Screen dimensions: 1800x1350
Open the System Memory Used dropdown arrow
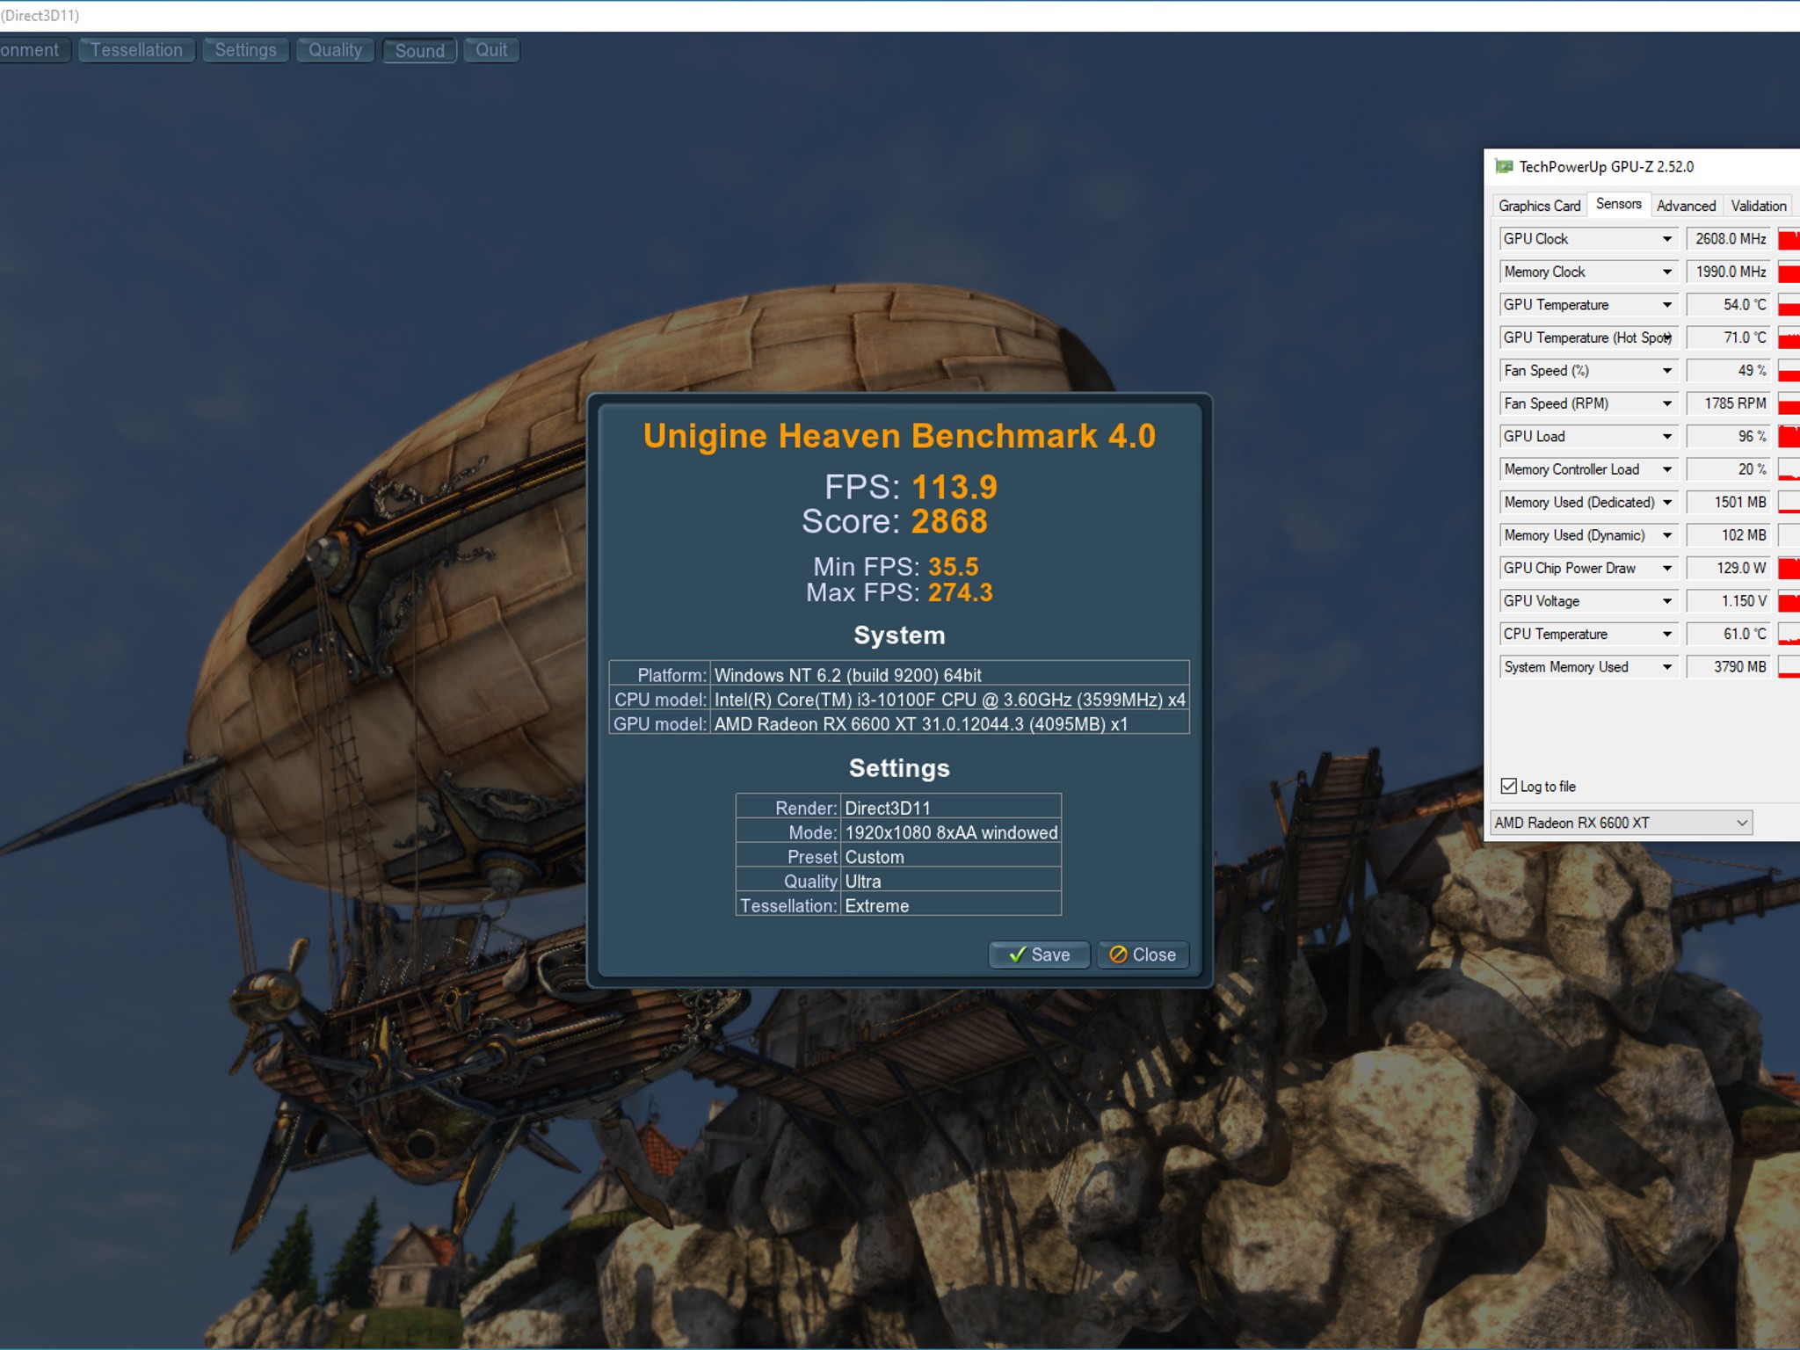coord(1666,667)
